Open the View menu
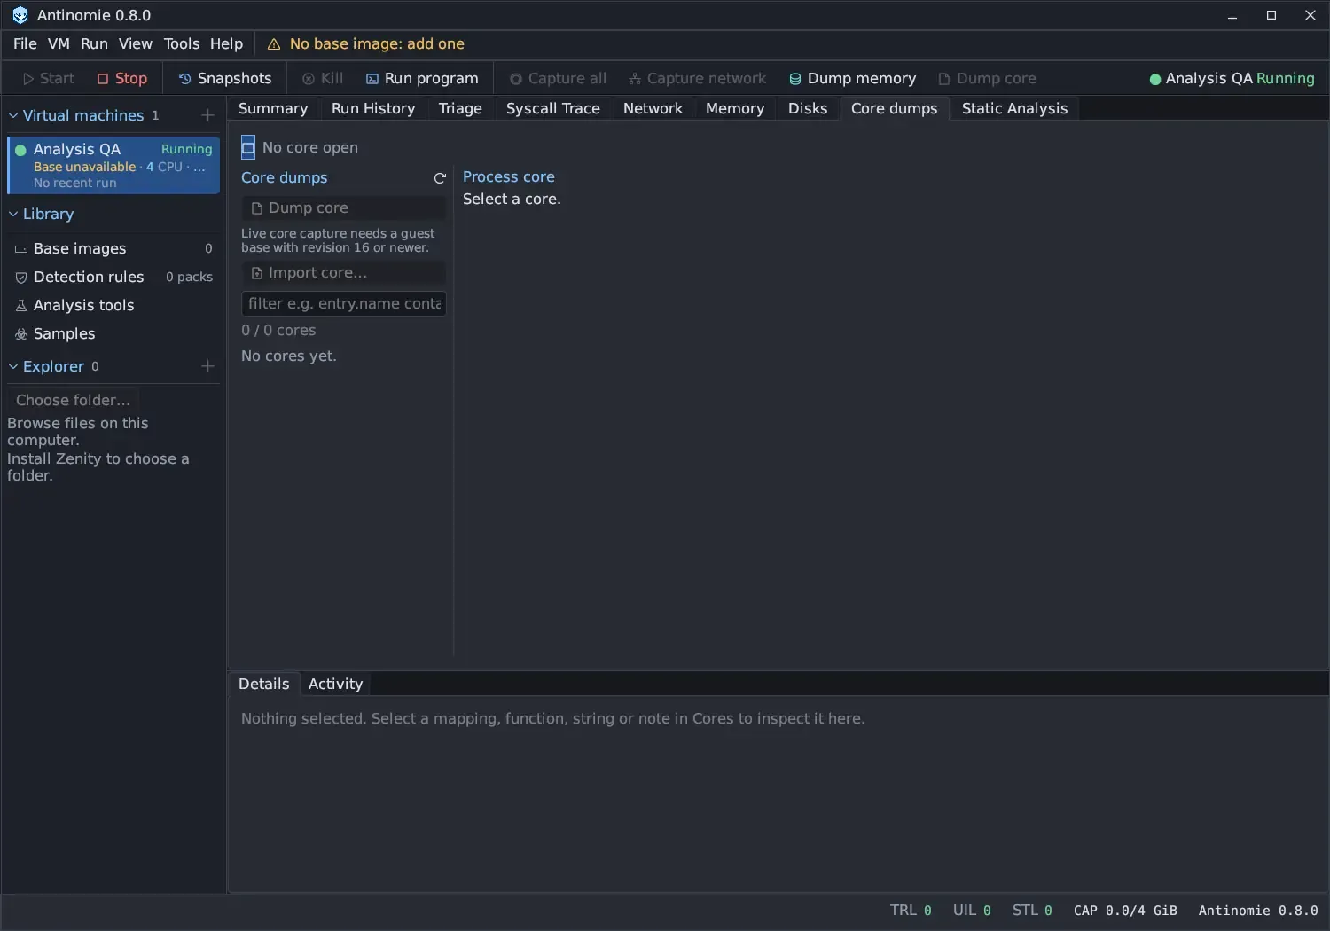This screenshot has width=1330, height=931. point(136,43)
